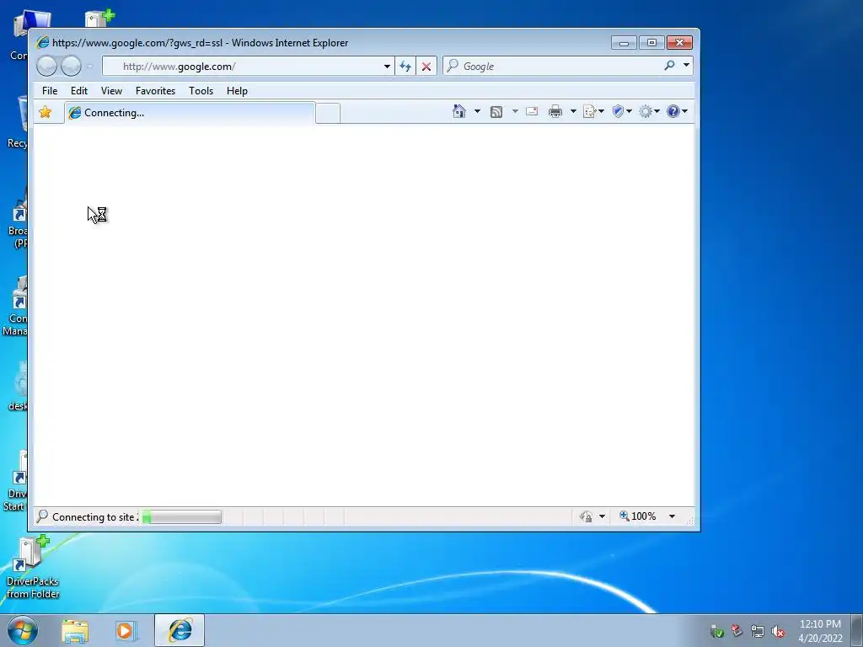Open the Tools menu
Viewport: 863px width, 647px height.
tap(201, 91)
